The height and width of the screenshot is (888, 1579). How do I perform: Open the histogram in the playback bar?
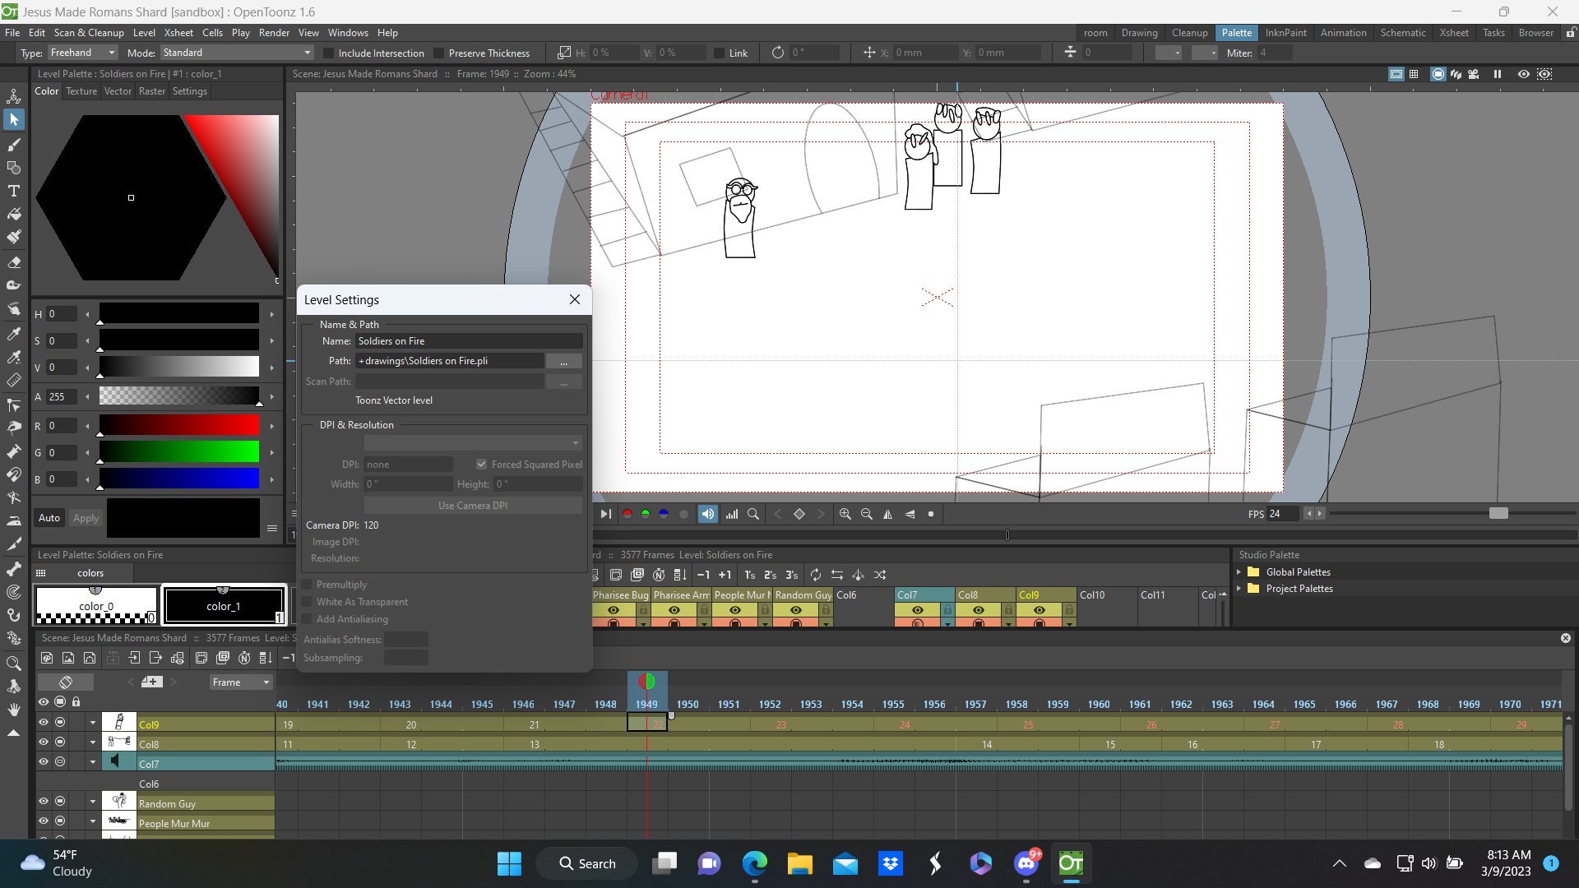(x=731, y=514)
